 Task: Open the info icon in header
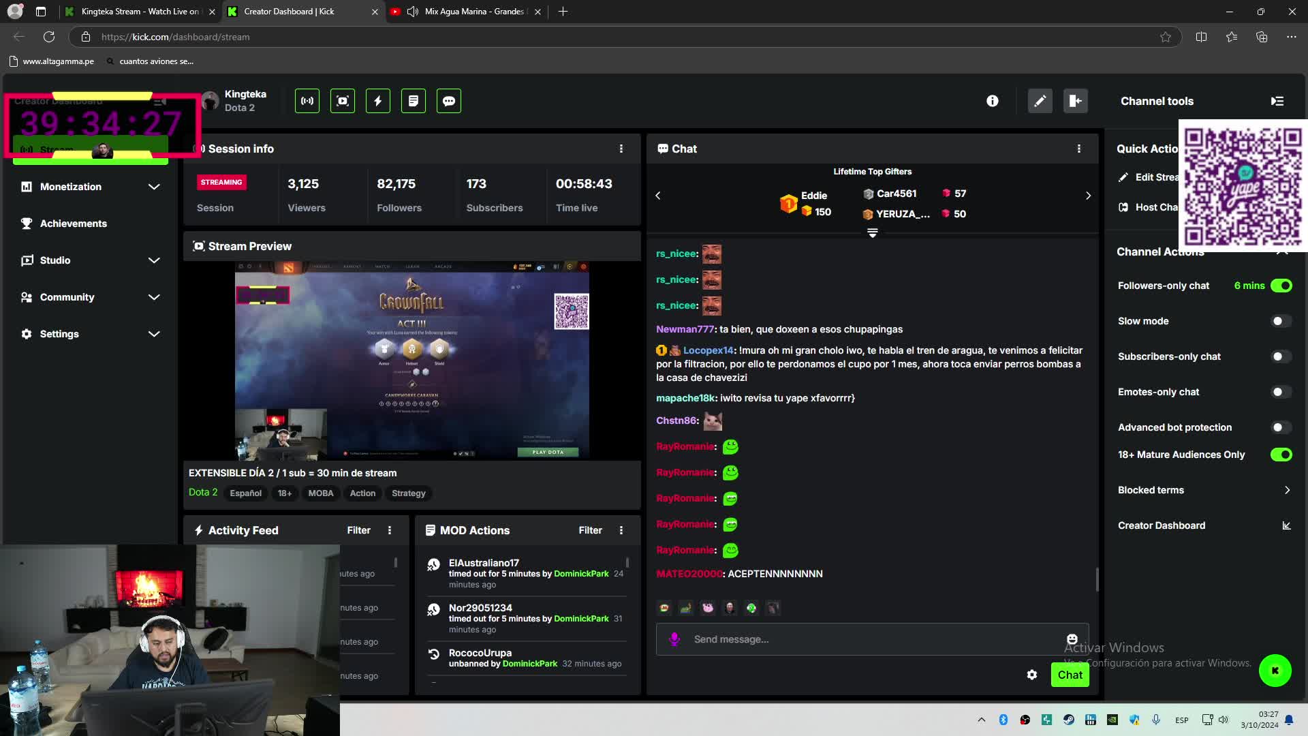993,101
